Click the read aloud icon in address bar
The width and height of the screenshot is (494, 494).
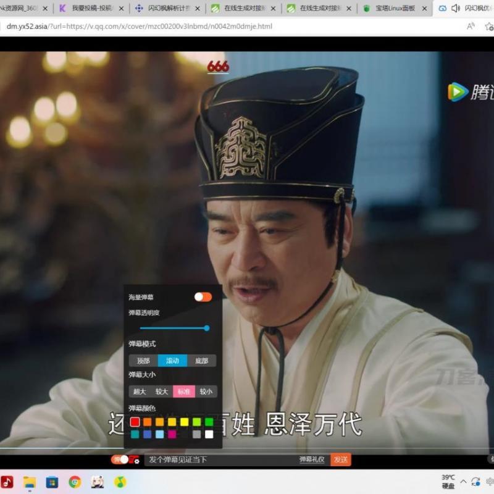pyautogui.click(x=471, y=26)
